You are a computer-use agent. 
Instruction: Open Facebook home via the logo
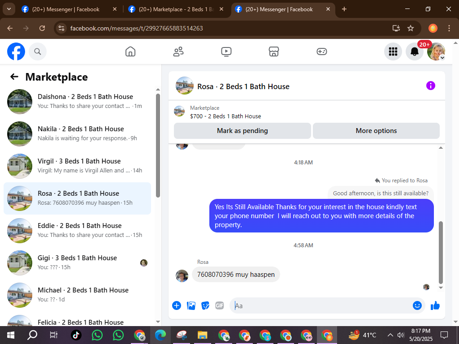point(16,52)
